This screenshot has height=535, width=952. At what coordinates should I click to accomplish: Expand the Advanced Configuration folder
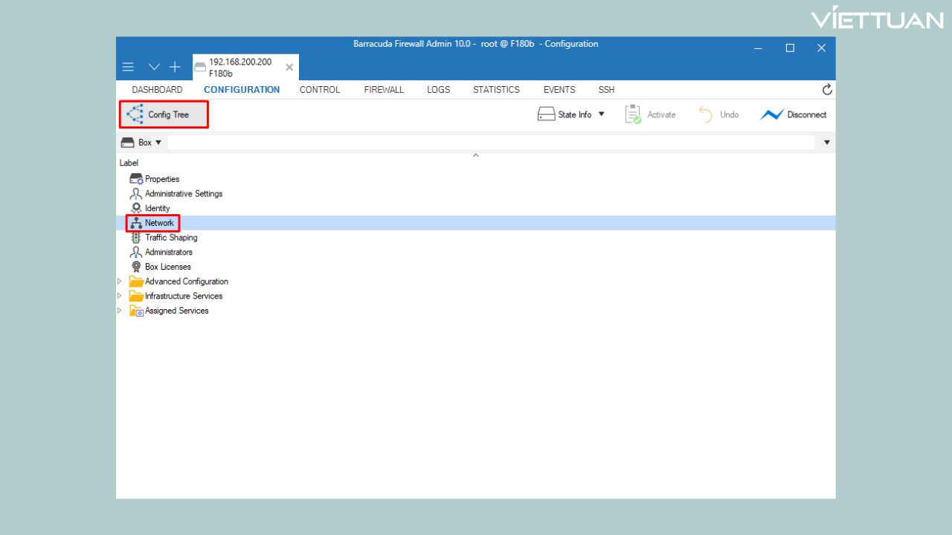(x=120, y=281)
